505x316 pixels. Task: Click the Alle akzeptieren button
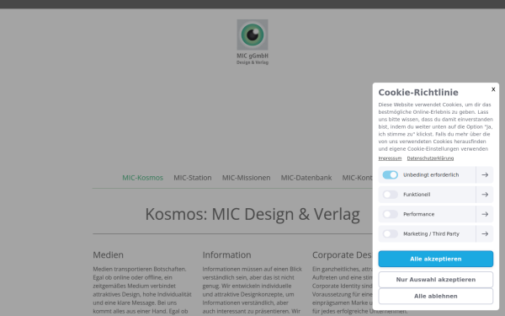(436, 259)
